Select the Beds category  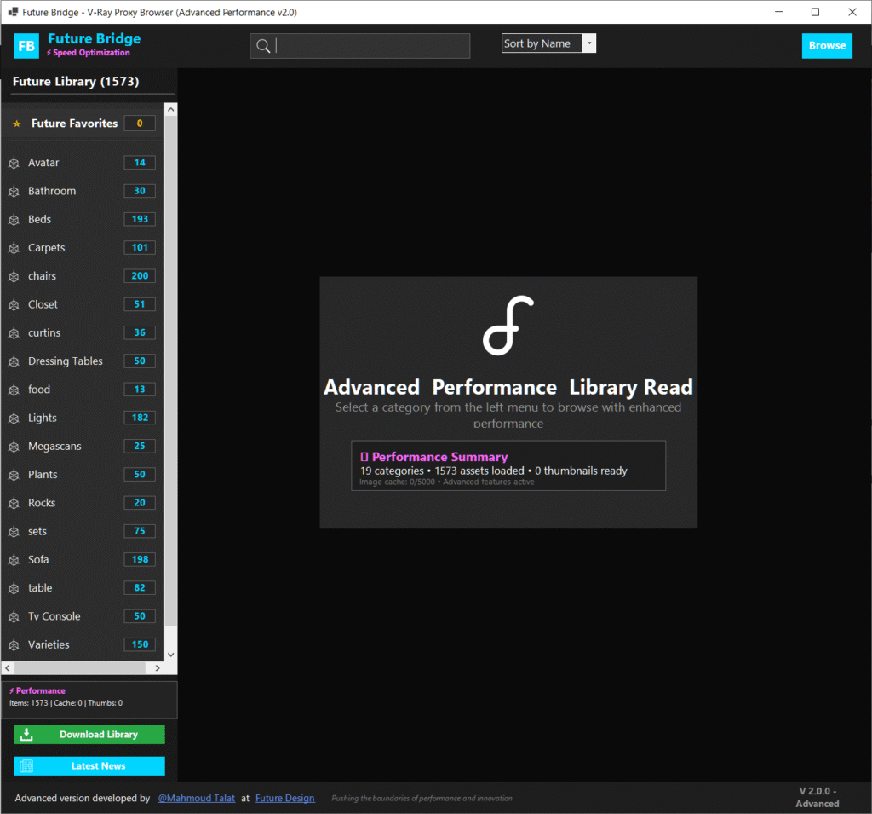(40, 220)
